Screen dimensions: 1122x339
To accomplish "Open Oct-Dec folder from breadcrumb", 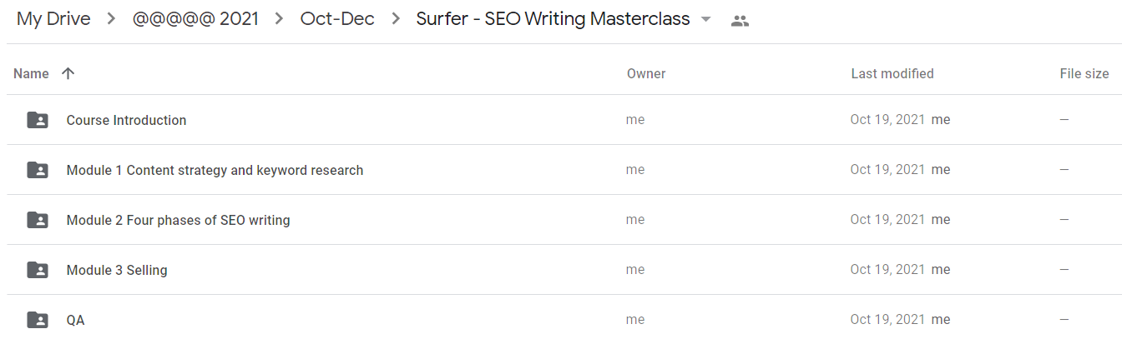I will tap(337, 19).
